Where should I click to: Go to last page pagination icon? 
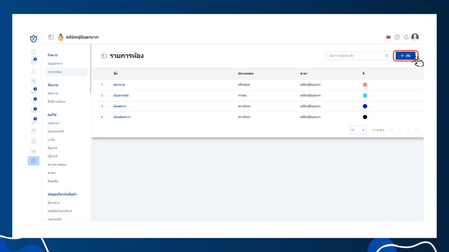coord(416,130)
